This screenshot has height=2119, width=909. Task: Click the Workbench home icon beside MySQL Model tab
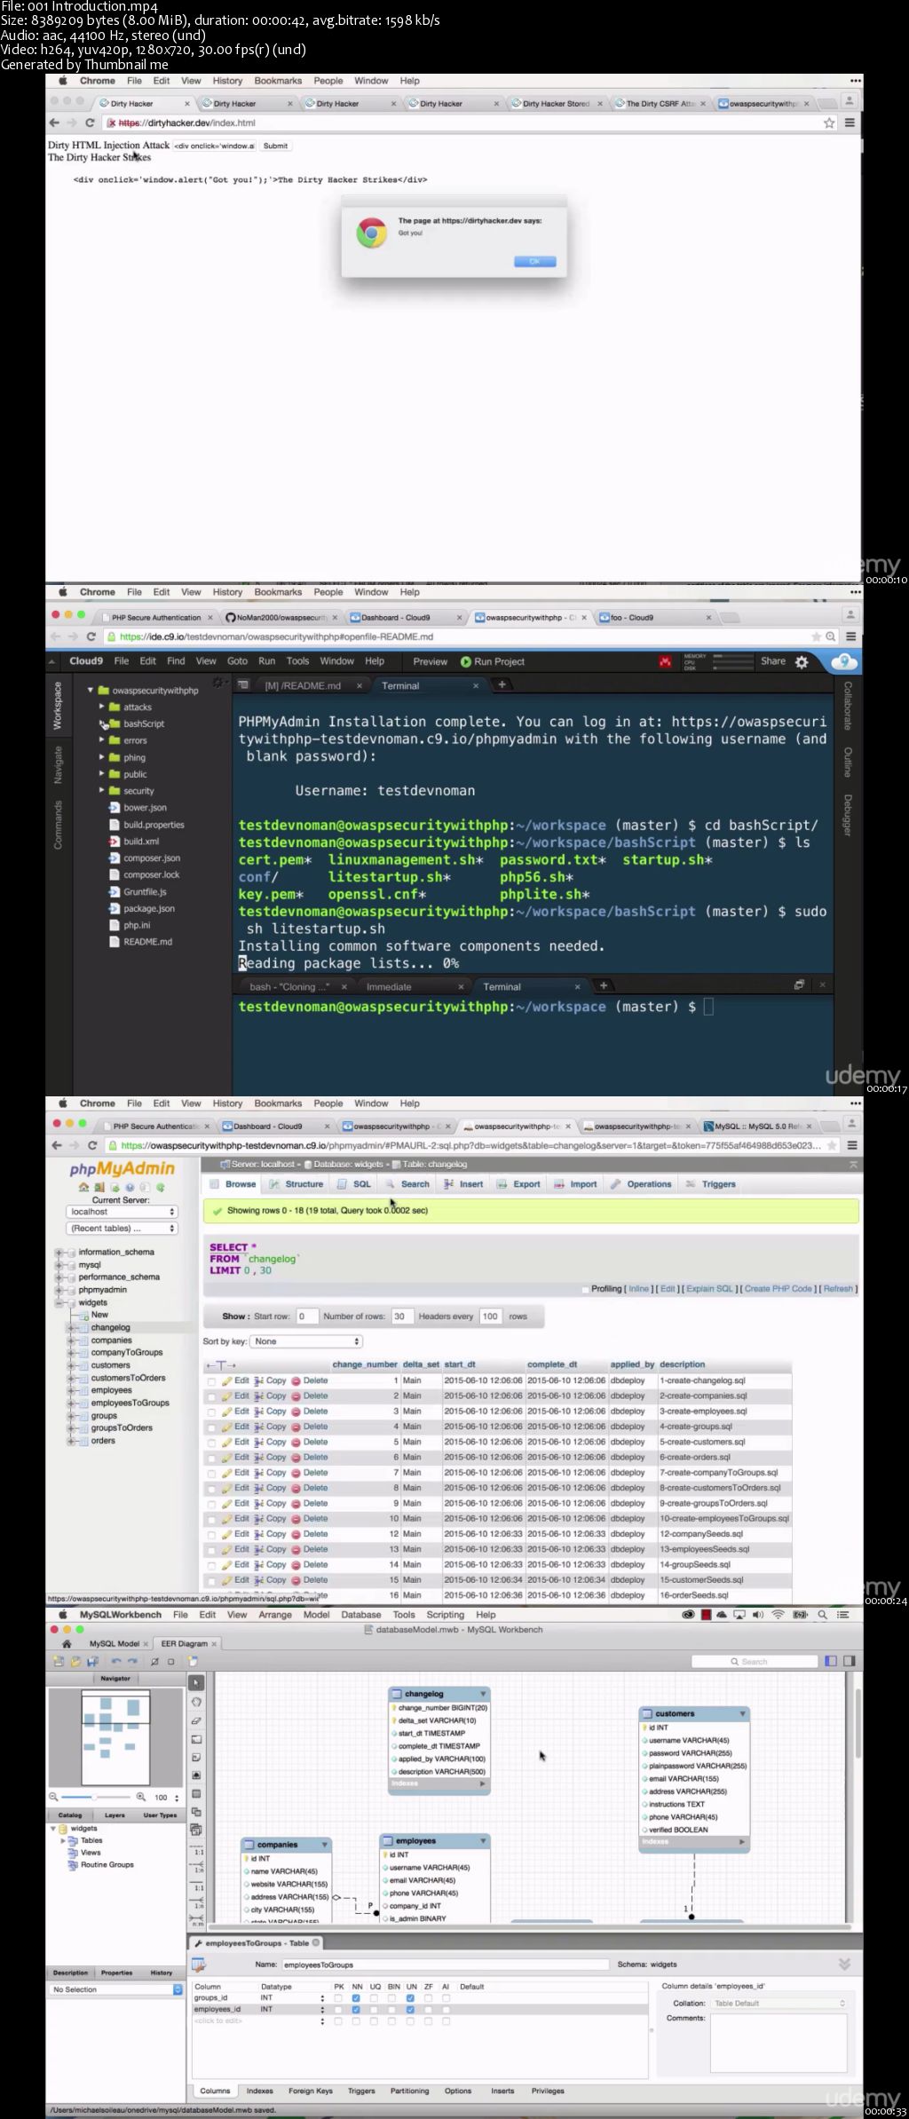coord(66,1643)
